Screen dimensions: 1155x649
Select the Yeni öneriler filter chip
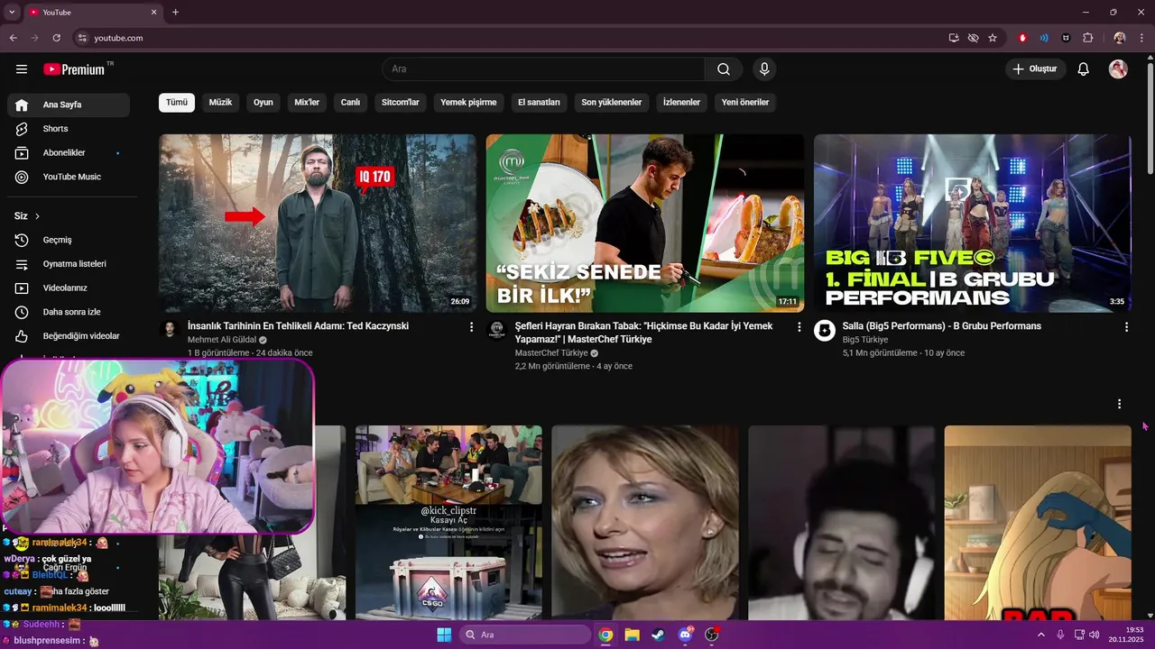point(745,103)
